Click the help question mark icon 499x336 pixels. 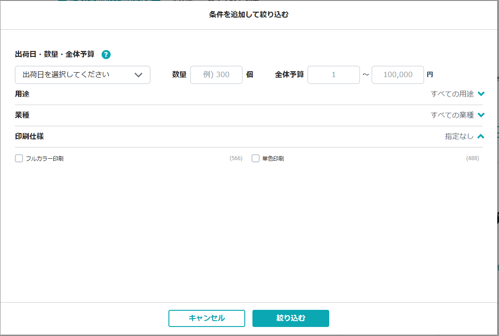pos(106,55)
